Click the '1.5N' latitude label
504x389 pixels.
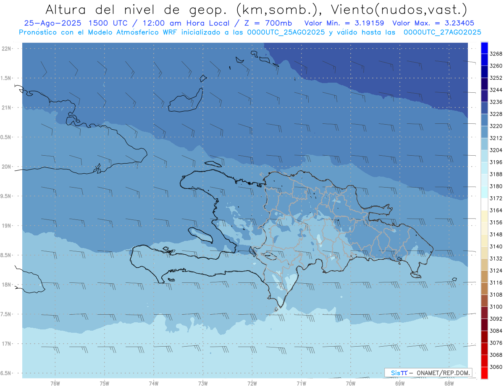(6, 78)
